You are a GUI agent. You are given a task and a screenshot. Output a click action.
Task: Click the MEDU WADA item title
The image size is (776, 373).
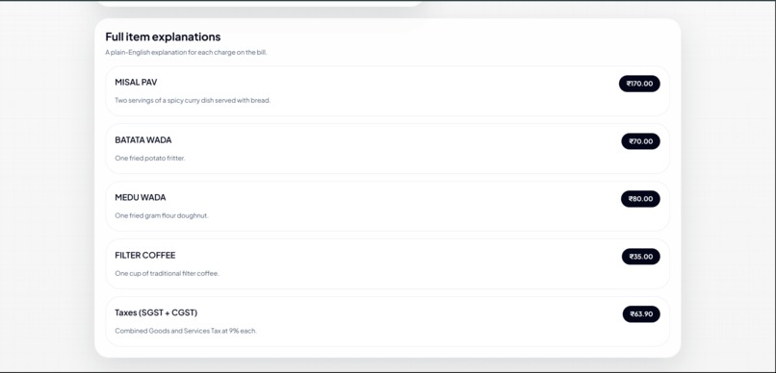coord(141,198)
